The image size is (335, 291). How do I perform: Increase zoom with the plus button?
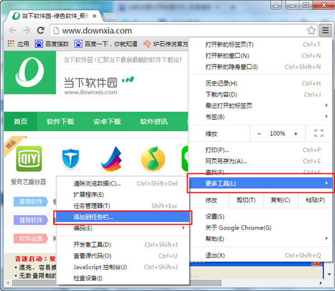pyautogui.click(x=295, y=134)
